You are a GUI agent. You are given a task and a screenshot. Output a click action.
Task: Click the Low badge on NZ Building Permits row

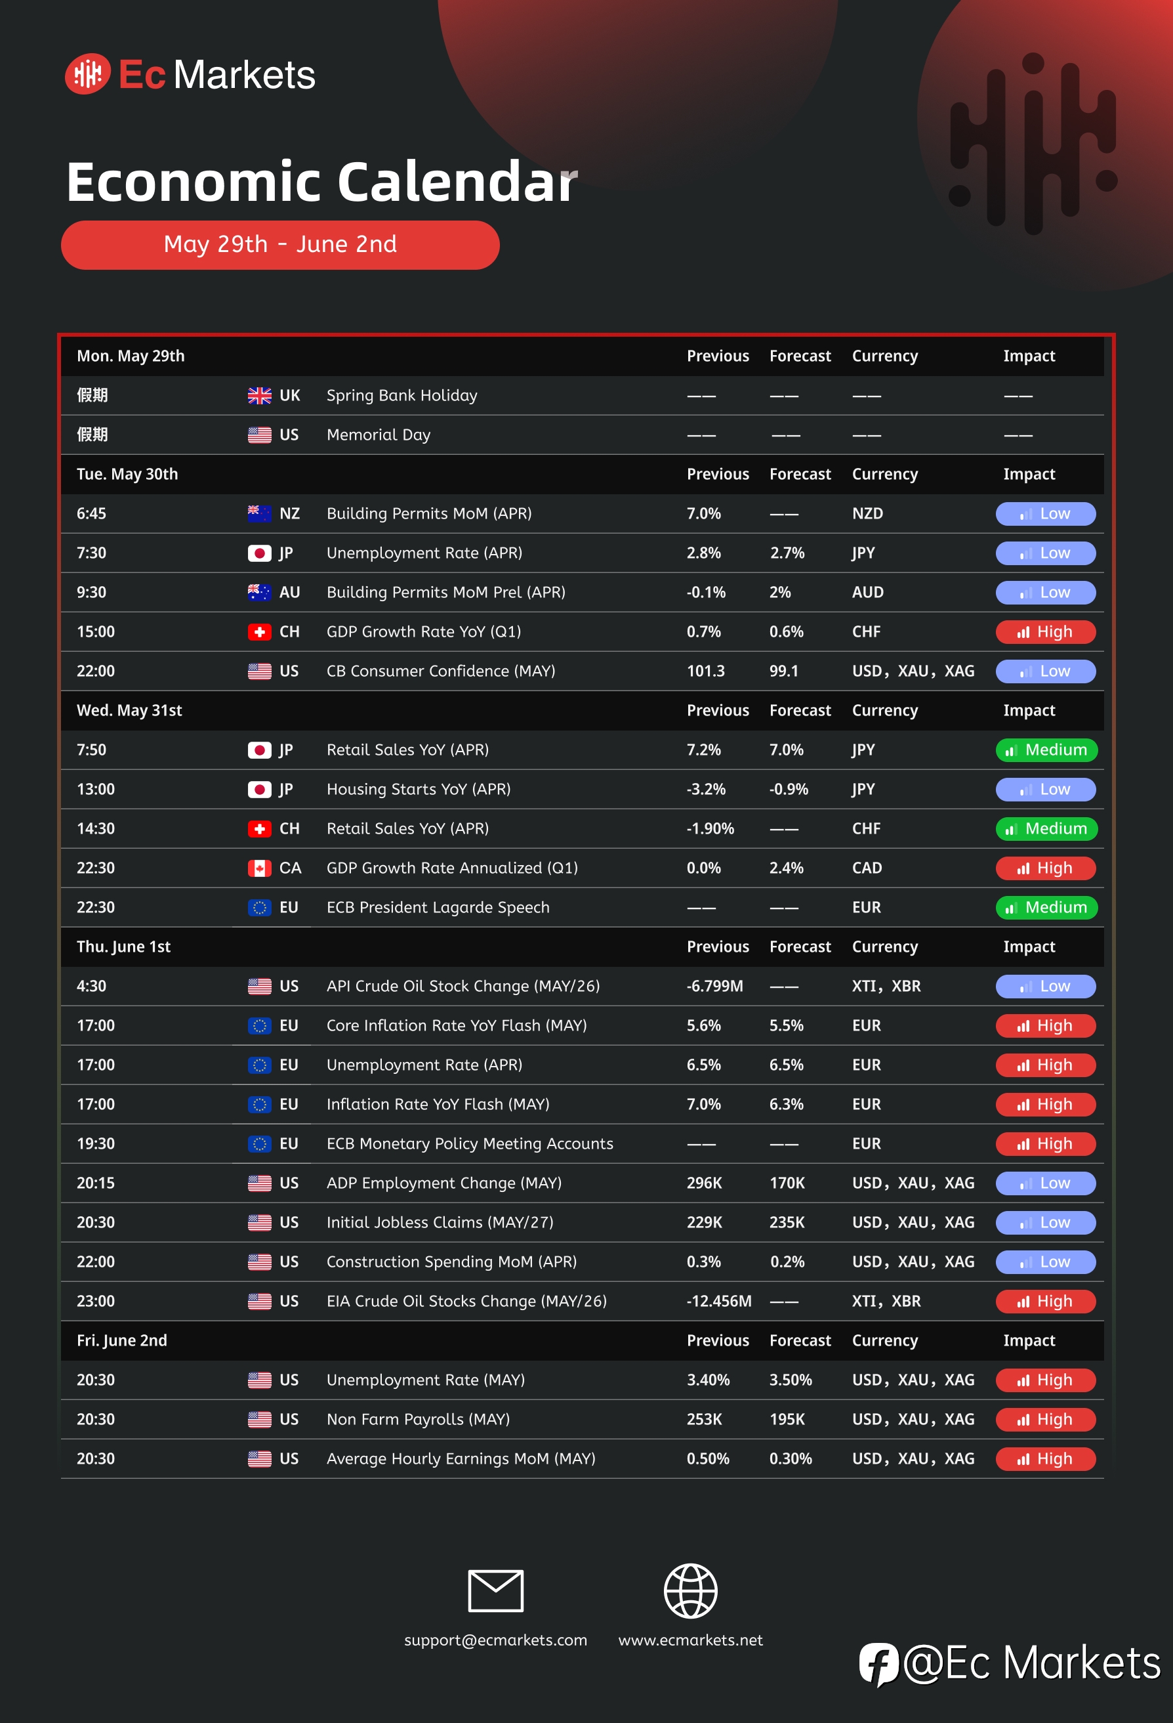point(1046,514)
